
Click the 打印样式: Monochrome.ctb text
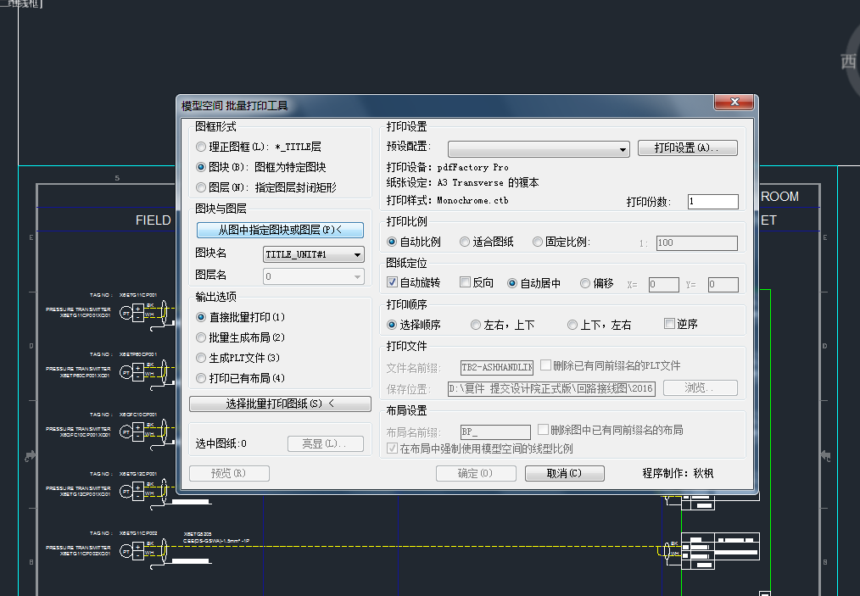coord(448,201)
